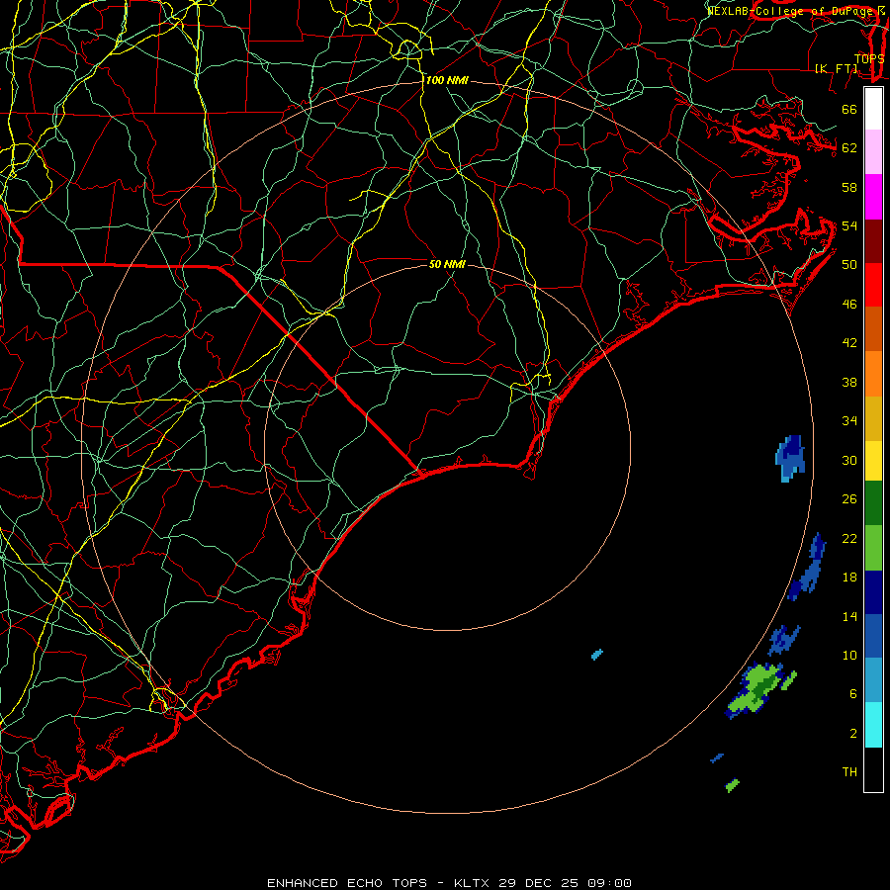Viewport: 890px width, 890px height.
Task: Click the northernmost blue echo near the outer ring
Action: point(790,458)
